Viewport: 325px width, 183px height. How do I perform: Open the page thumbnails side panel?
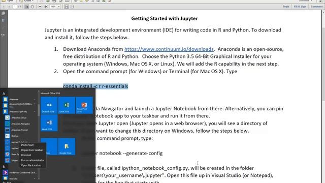(4, 13)
